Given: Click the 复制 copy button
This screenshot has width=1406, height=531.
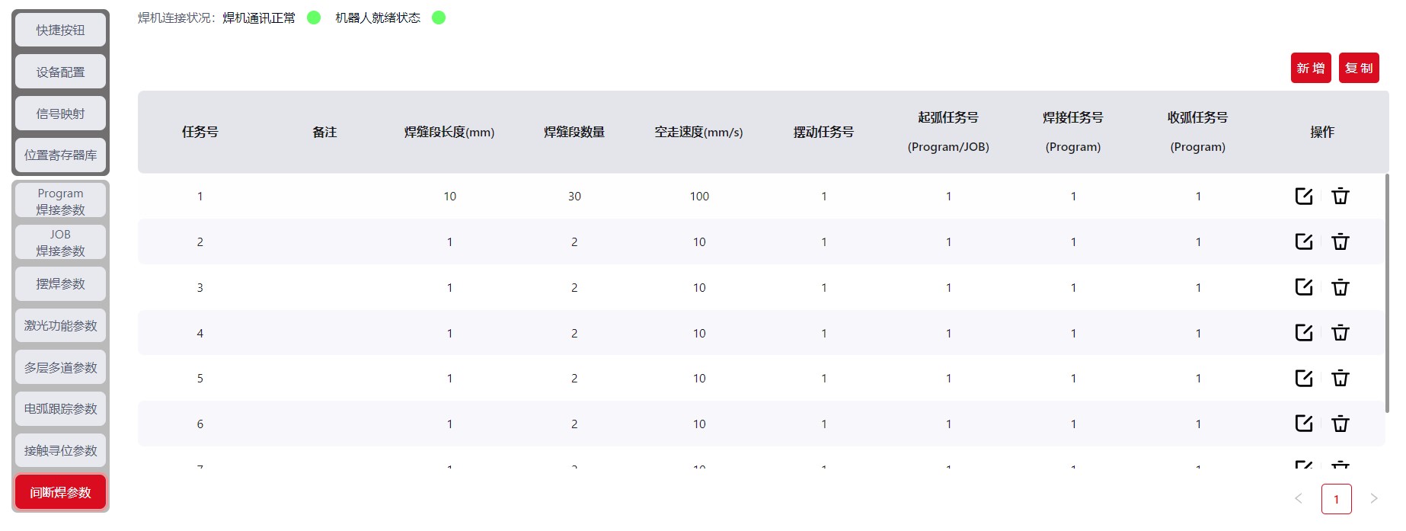Looking at the screenshot, I should (x=1358, y=68).
